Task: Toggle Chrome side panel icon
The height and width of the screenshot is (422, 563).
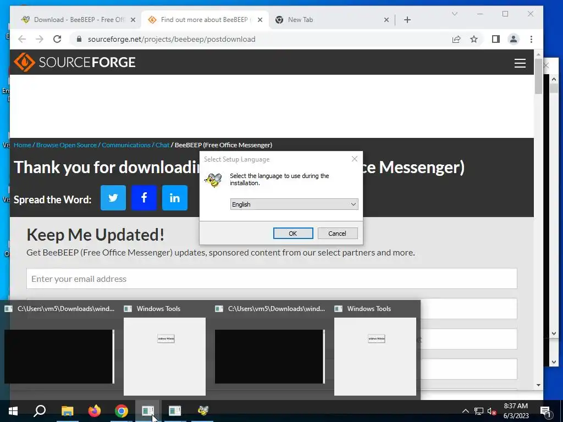Action: tap(496, 39)
